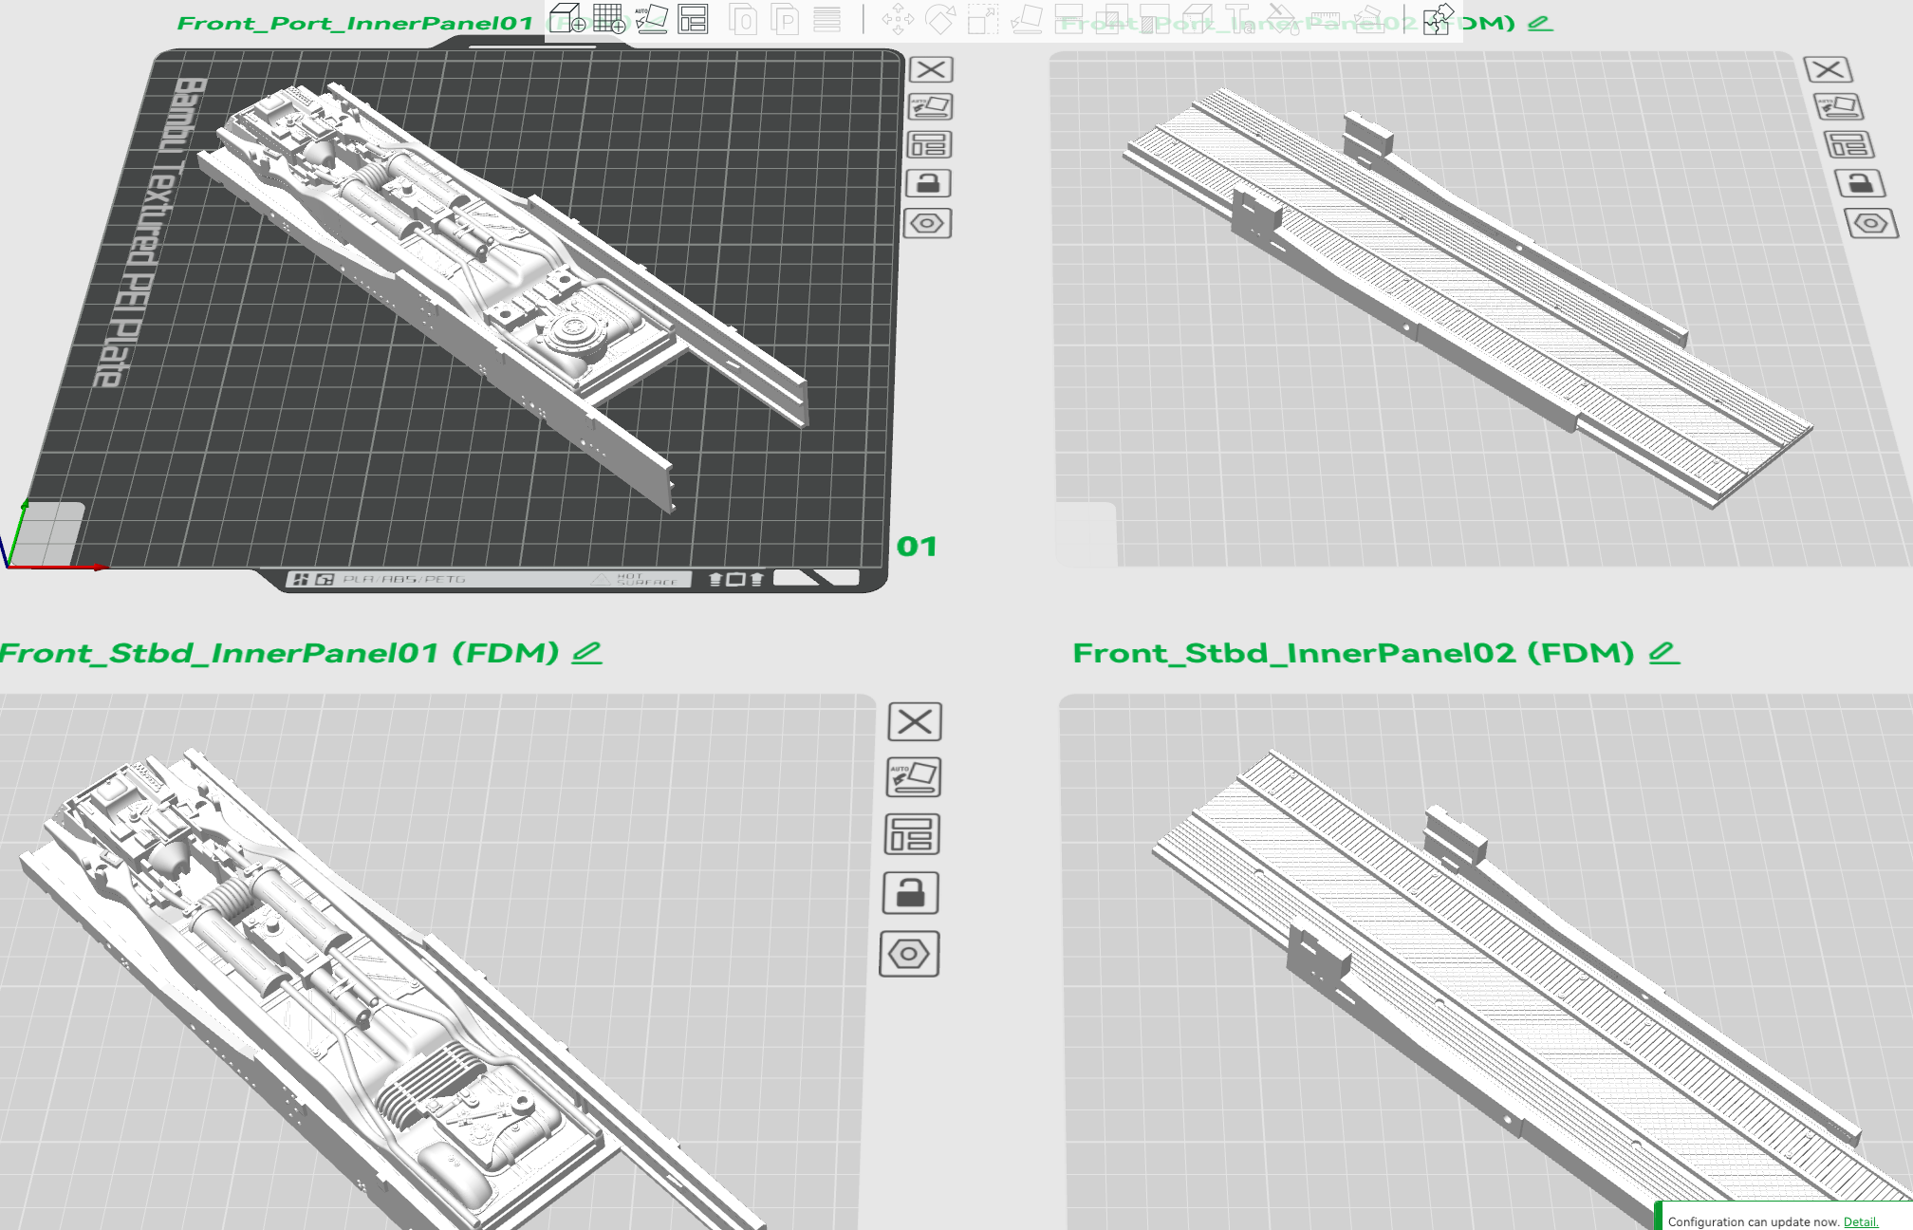Select the Move tool in toolbar
The image size is (1913, 1230).
pyautogui.click(x=898, y=19)
